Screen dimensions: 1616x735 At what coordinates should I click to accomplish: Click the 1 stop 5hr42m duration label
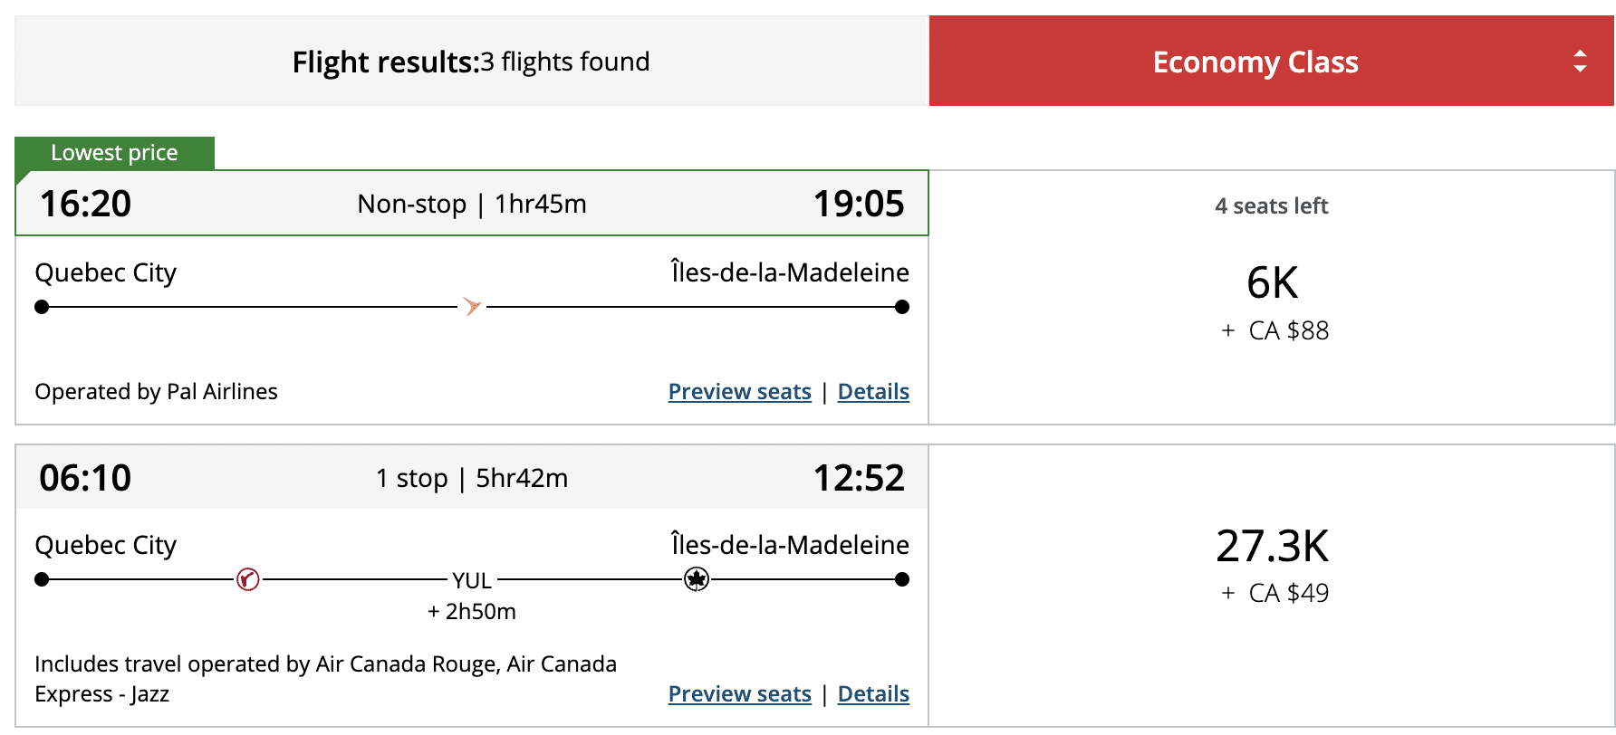tap(472, 478)
